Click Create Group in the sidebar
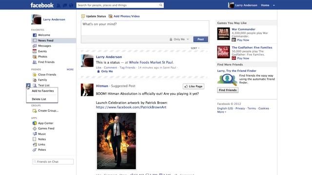Image resolution: width=312 pixels, height=175 pixels. point(48,111)
